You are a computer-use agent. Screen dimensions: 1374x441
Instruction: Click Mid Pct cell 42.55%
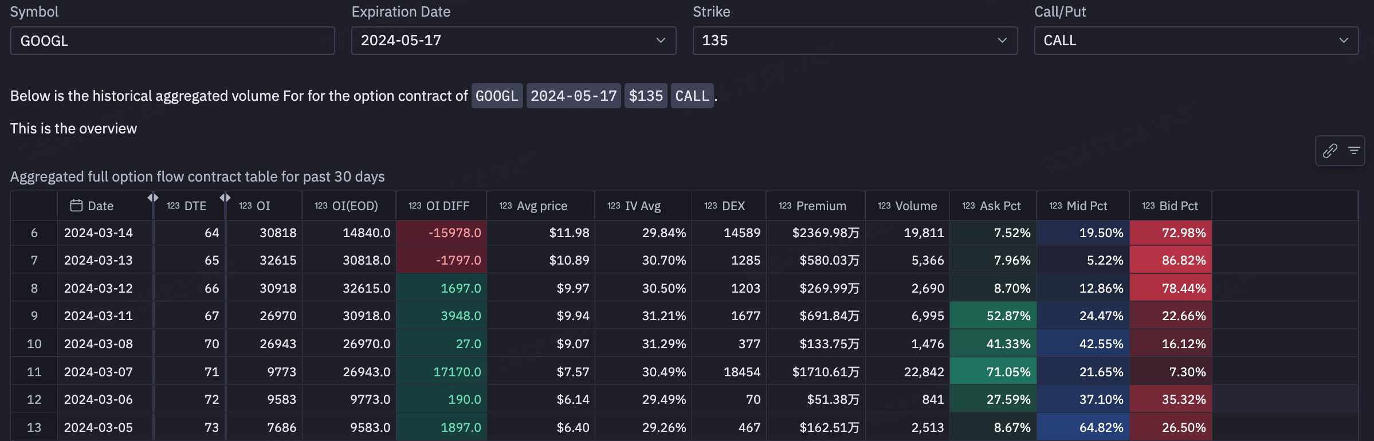pyautogui.click(x=1083, y=344)
